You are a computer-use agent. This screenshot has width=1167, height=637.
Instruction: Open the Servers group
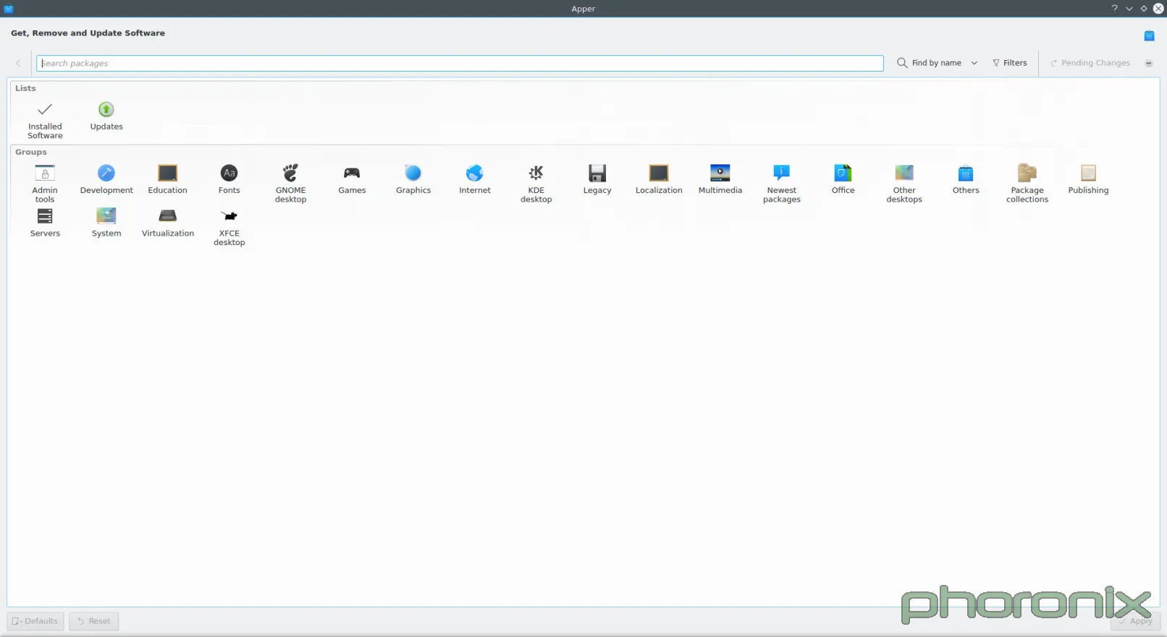click(45, 223)
